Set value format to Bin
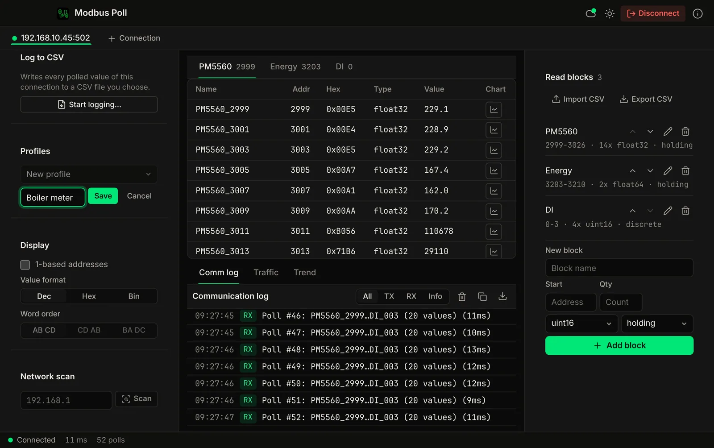 coord(134,296)
